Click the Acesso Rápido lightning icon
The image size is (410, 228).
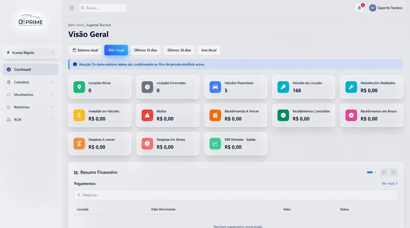point(8,52)
